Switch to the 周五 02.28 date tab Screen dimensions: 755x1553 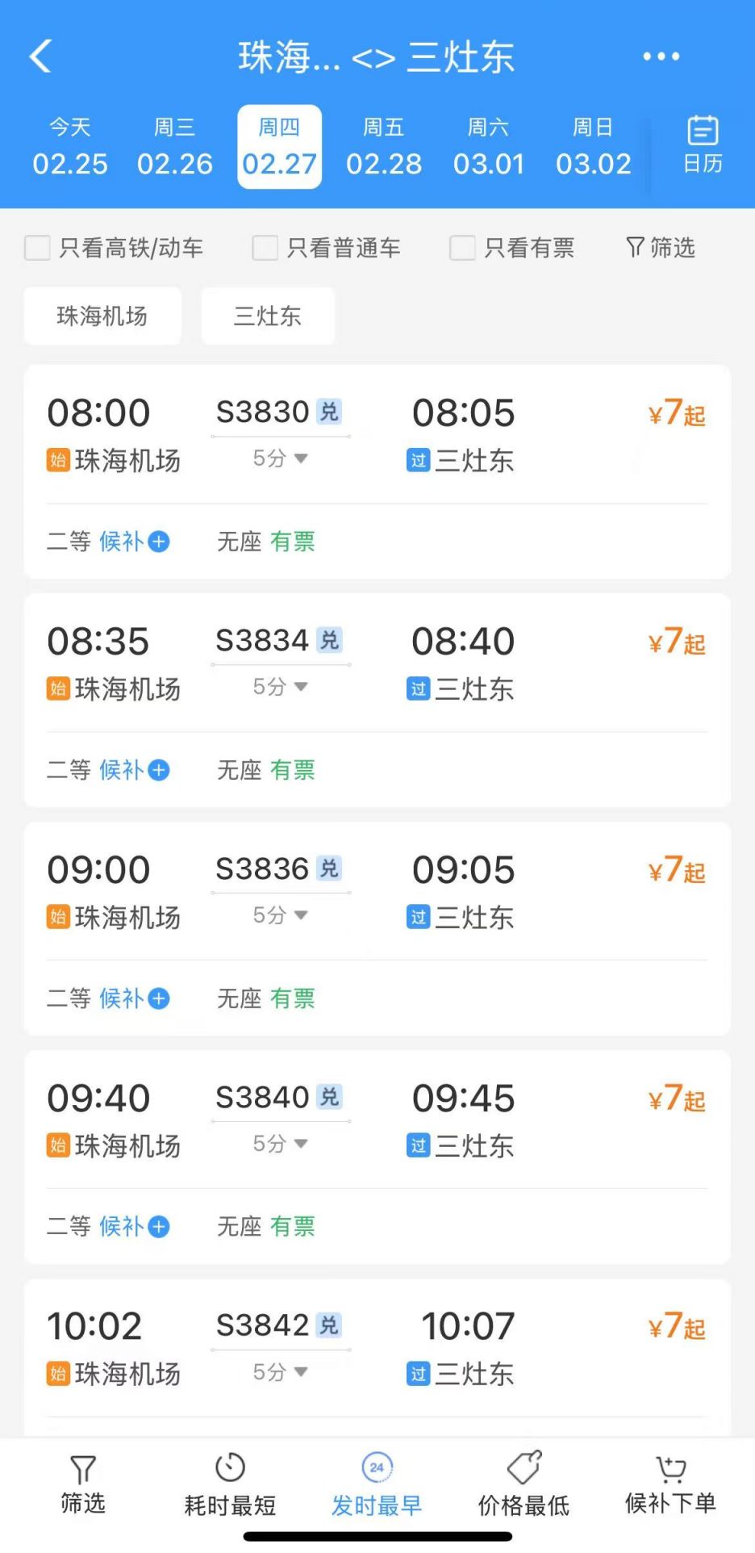tap(384, 147)
